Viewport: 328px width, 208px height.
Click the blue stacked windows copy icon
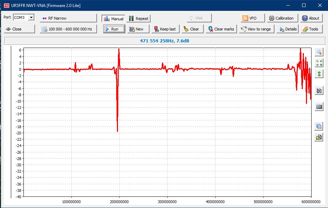pos(319,126)
